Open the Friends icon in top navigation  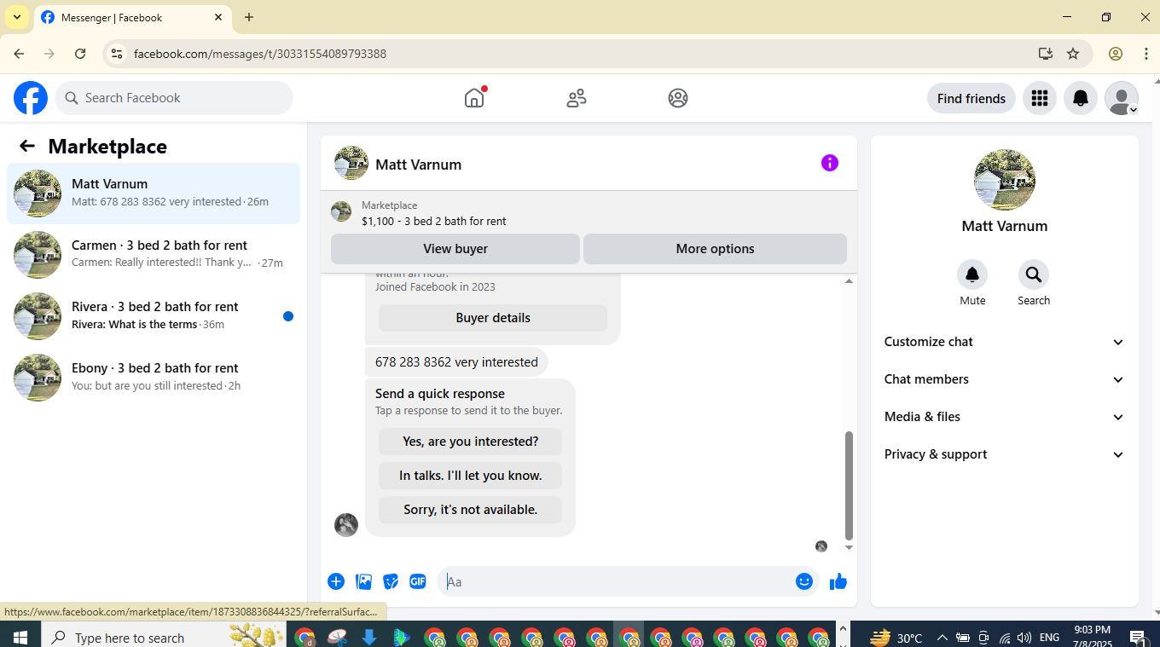click(x=577, y=98)
